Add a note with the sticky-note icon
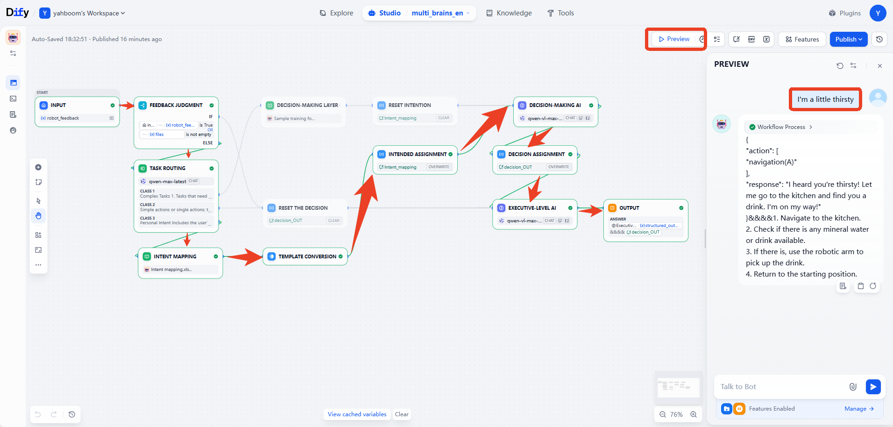The image size is (893, 427). [38, 182]
